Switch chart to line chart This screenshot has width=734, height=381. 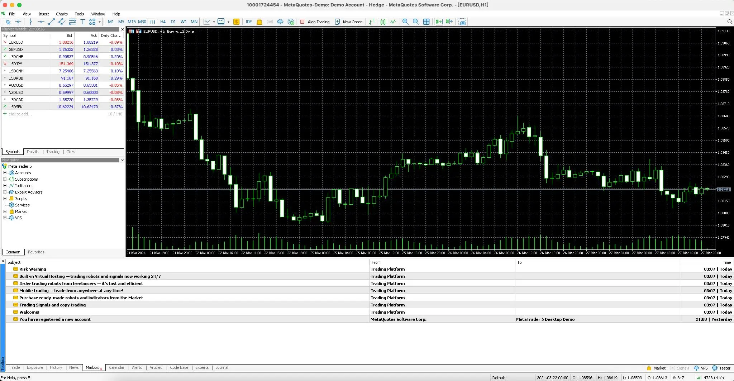(393, 22)
